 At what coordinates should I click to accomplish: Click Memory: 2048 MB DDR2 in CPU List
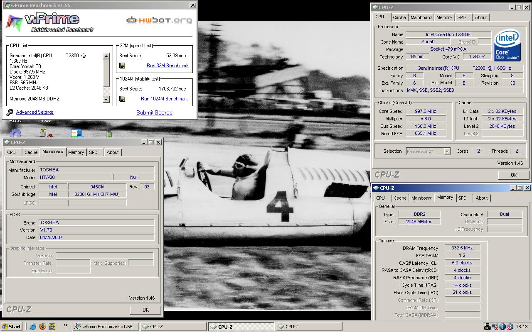(x=34, y=99)
